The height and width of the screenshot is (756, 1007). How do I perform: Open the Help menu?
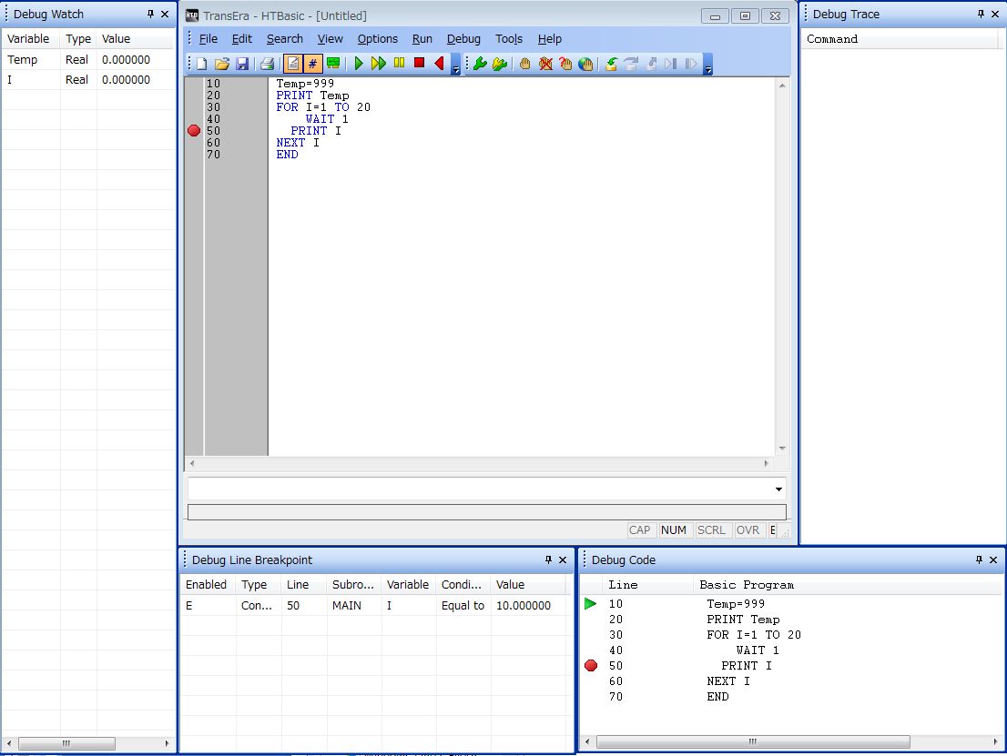[550, 38]
